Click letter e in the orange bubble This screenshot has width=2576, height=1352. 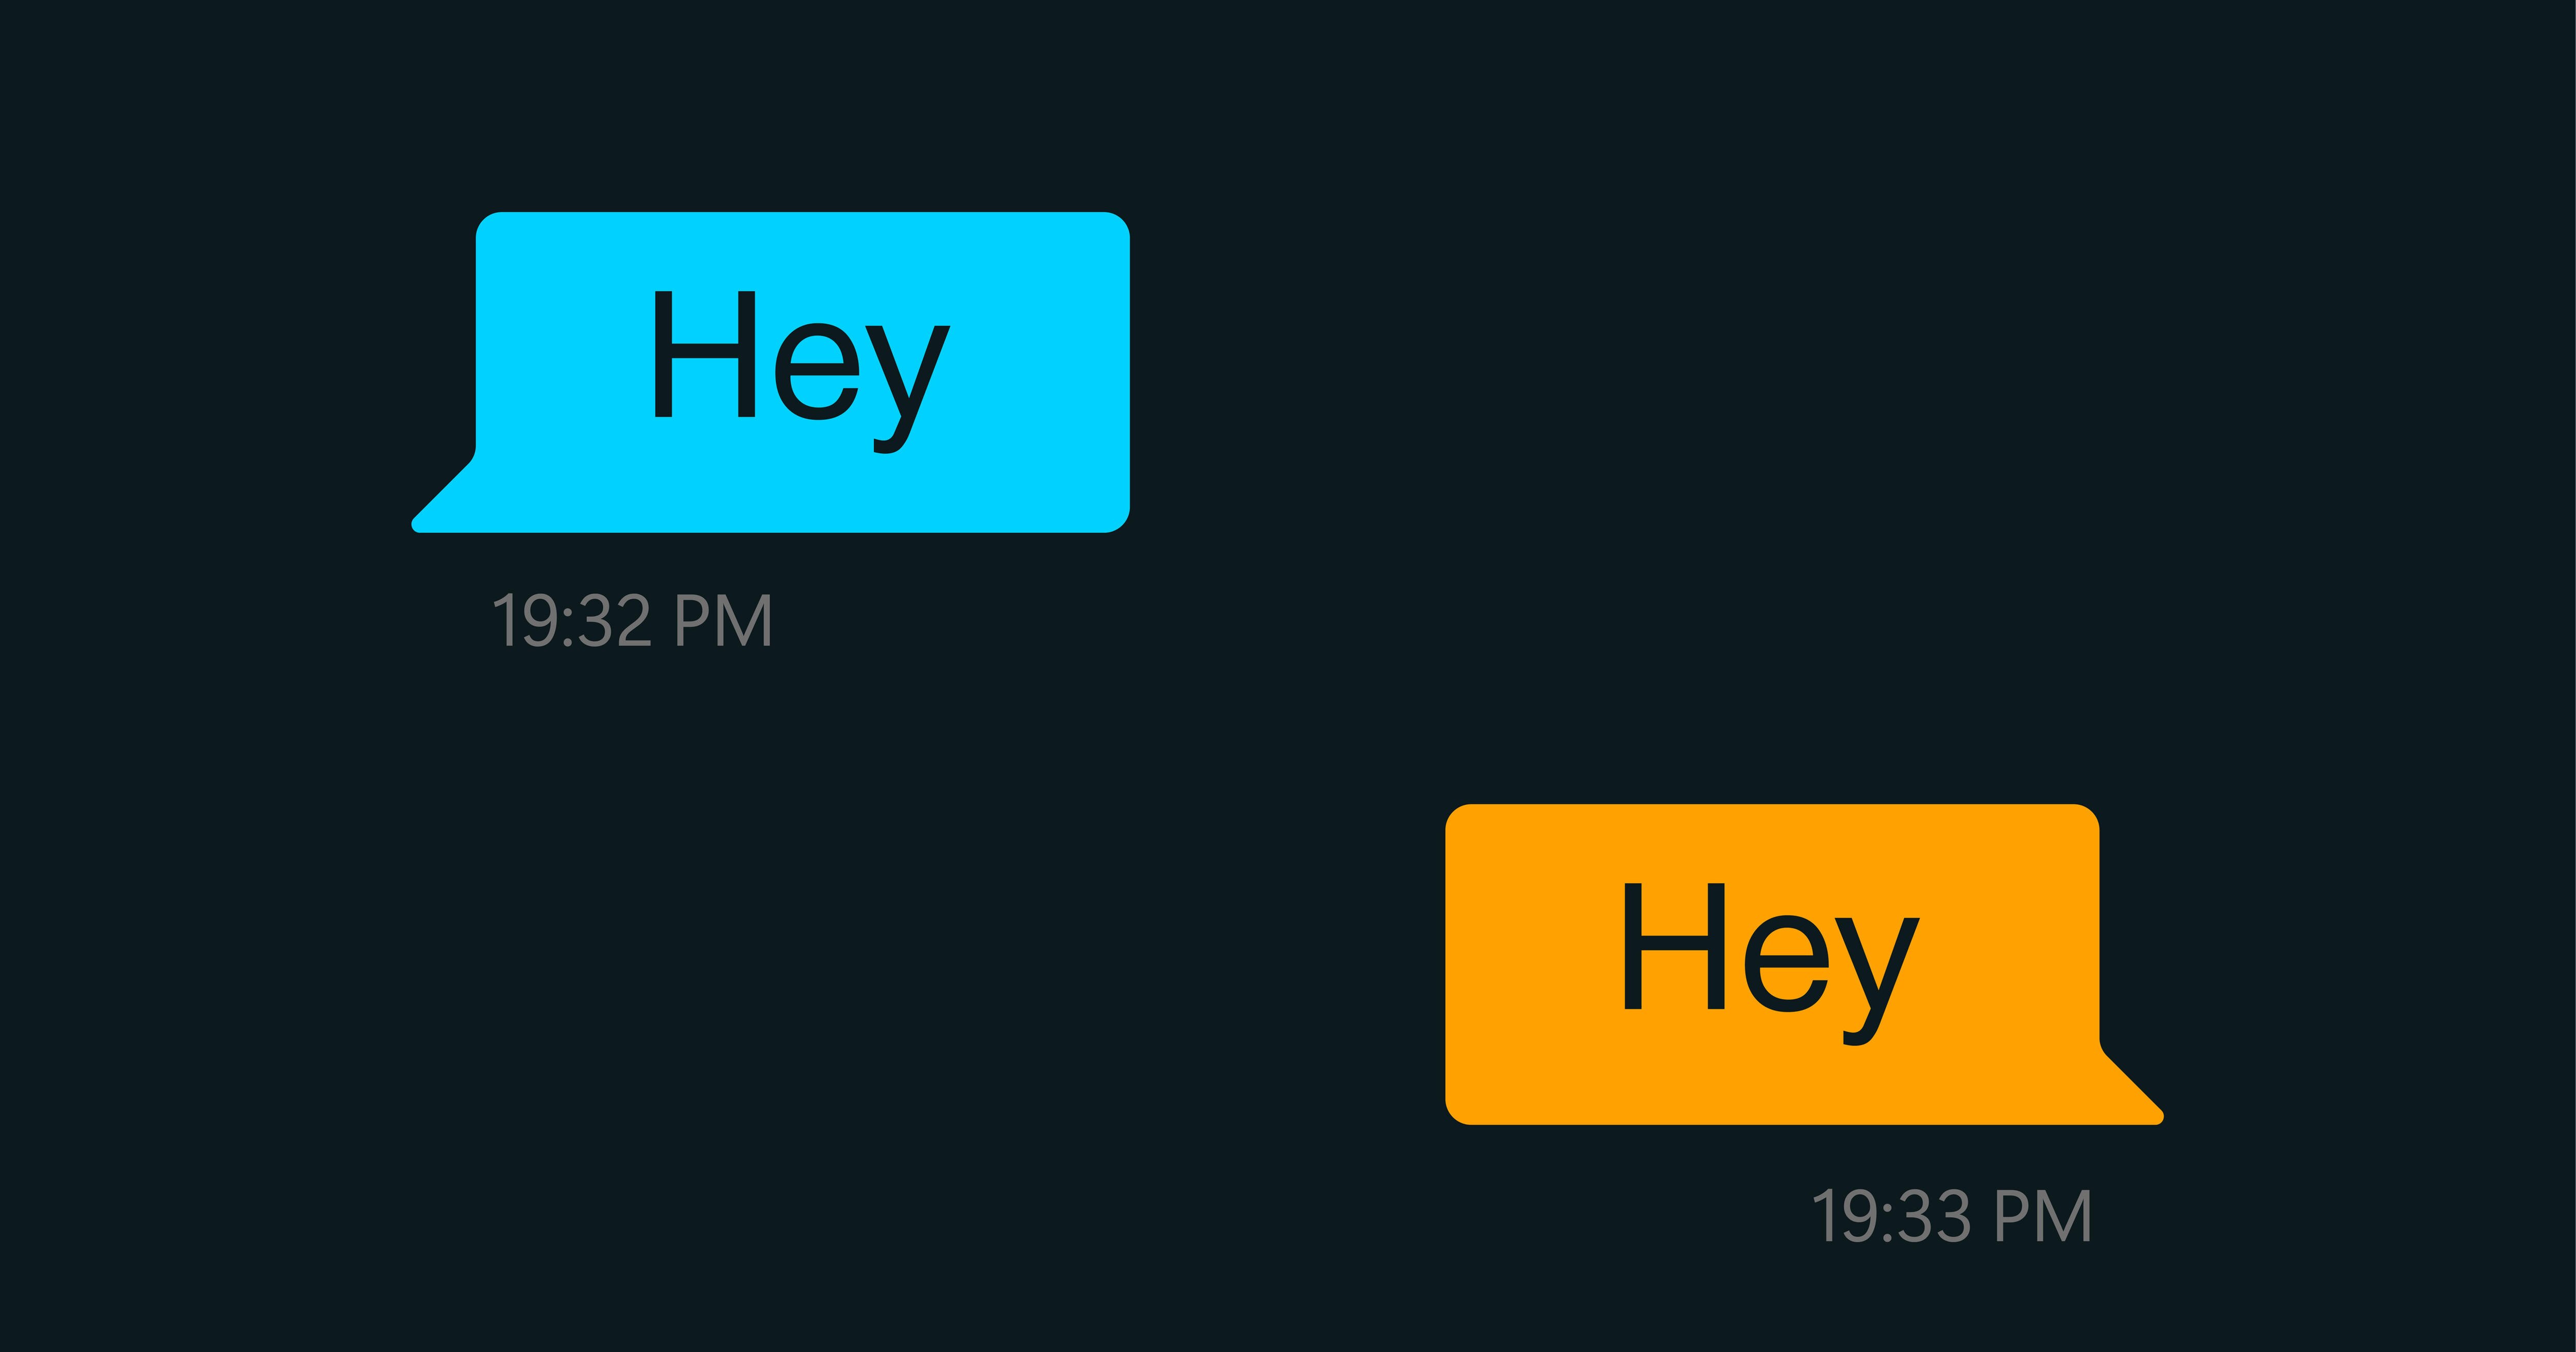coord(1788,963)
